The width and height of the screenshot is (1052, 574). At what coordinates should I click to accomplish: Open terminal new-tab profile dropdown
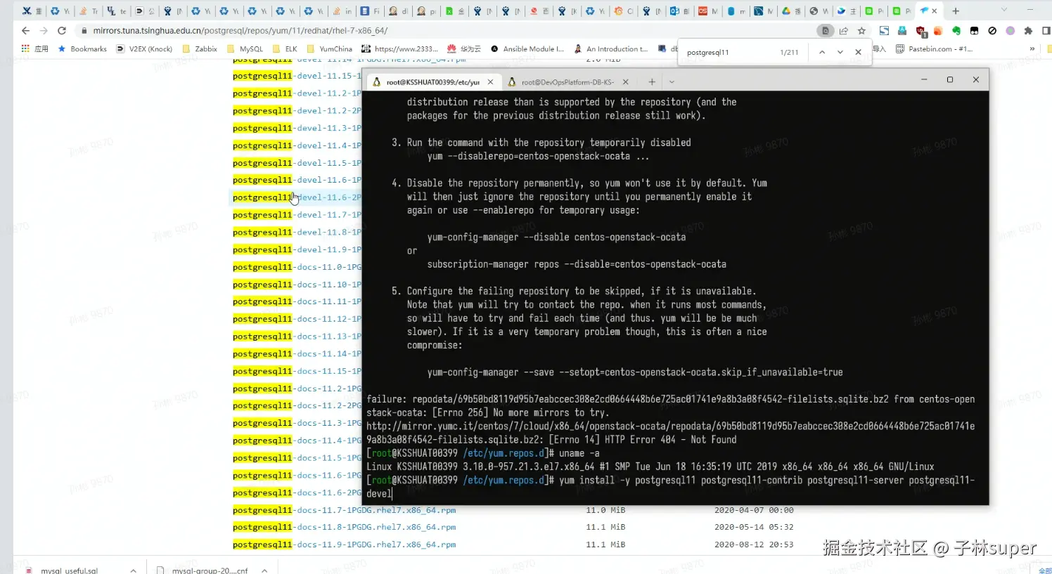[672, 82]
